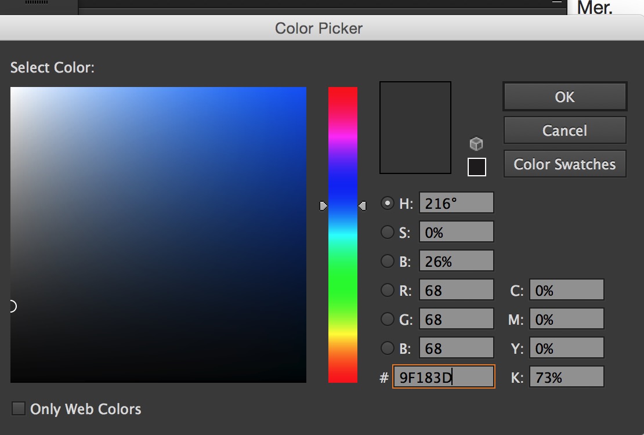
Task: Select the R red radio button
Action: point(388,290)
